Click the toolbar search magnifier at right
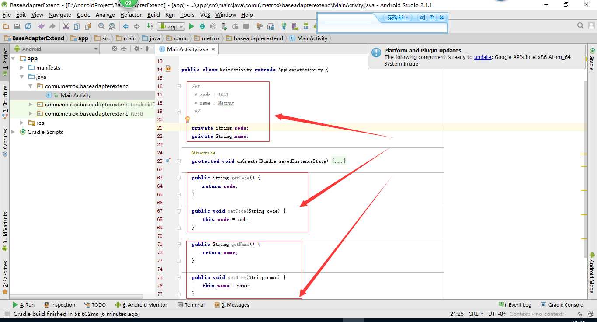The image size is (597, 322). (580, 26)
